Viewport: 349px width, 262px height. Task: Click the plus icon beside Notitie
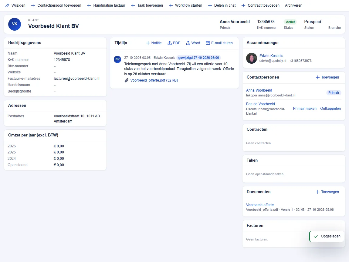click(x=148, y=43)
